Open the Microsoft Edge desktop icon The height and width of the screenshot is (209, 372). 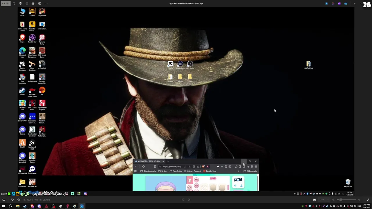pos(22,53)
